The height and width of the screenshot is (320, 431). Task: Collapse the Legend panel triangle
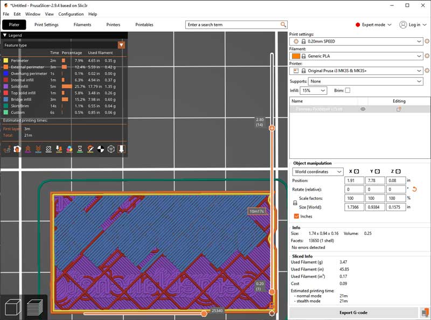tap(5, 35)
